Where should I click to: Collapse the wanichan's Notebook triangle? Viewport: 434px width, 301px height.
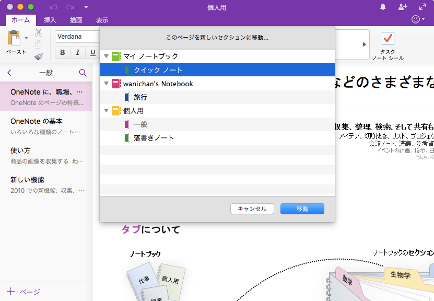click(106, 83)
